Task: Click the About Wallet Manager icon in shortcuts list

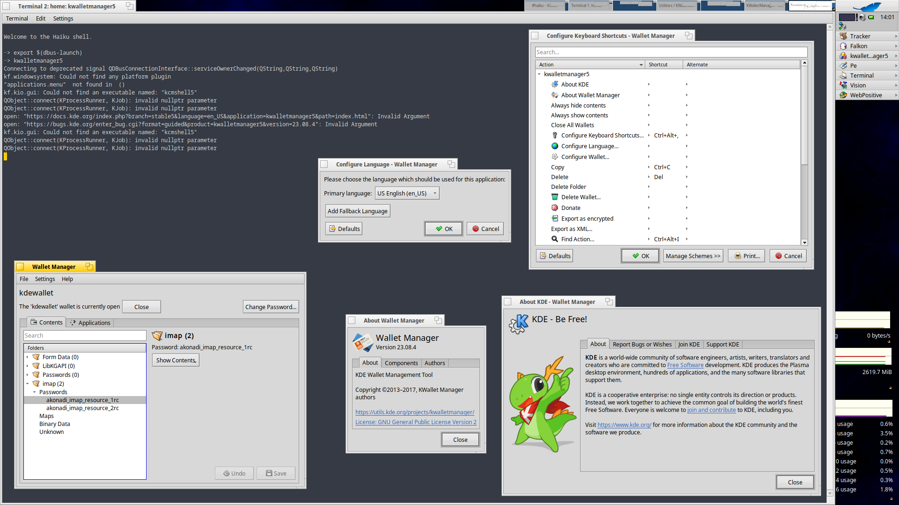Action: [x=555, y=95]
